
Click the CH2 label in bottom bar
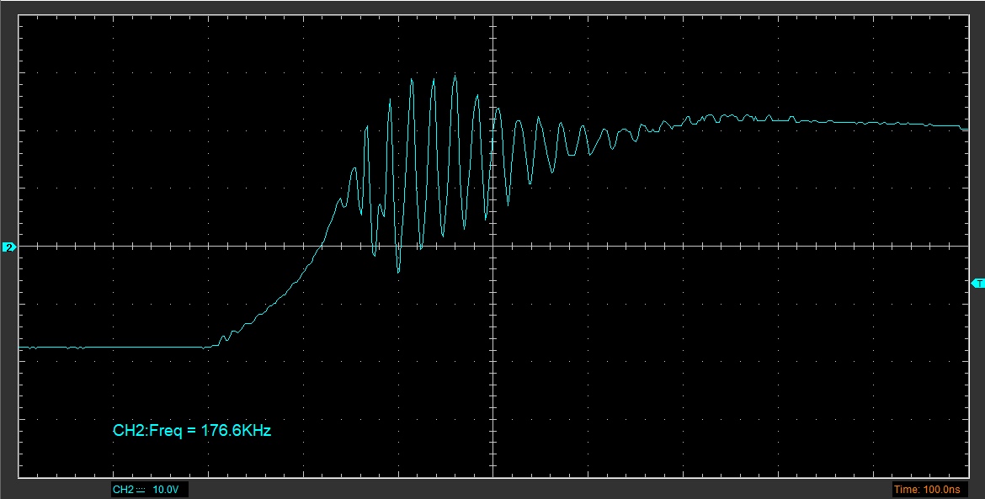(x=122, y=489)
